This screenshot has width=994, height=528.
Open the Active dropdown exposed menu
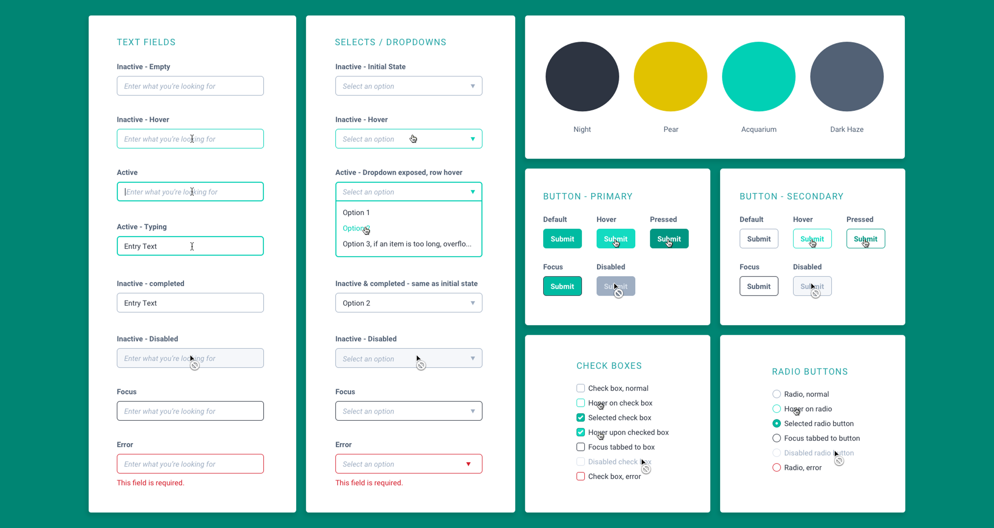click(408, 192)
